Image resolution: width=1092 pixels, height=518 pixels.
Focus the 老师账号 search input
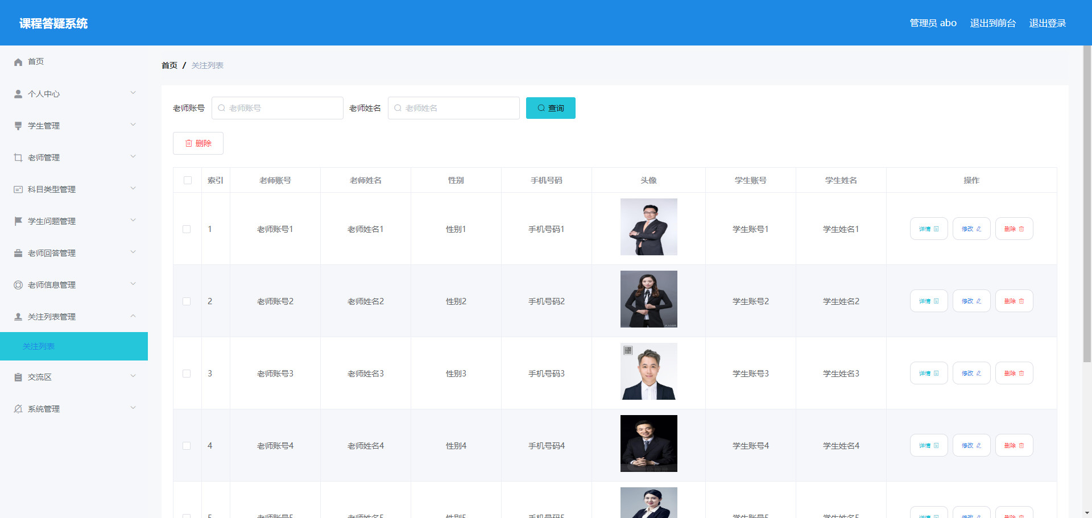[278, 108]
